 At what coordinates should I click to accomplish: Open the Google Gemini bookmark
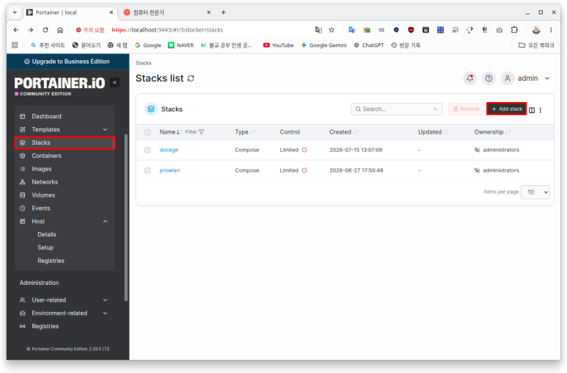[x=323, y=46]
